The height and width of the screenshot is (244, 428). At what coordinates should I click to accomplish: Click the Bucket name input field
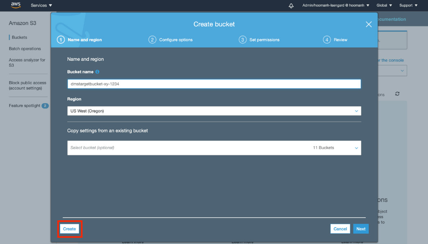[x=214, y=84]
